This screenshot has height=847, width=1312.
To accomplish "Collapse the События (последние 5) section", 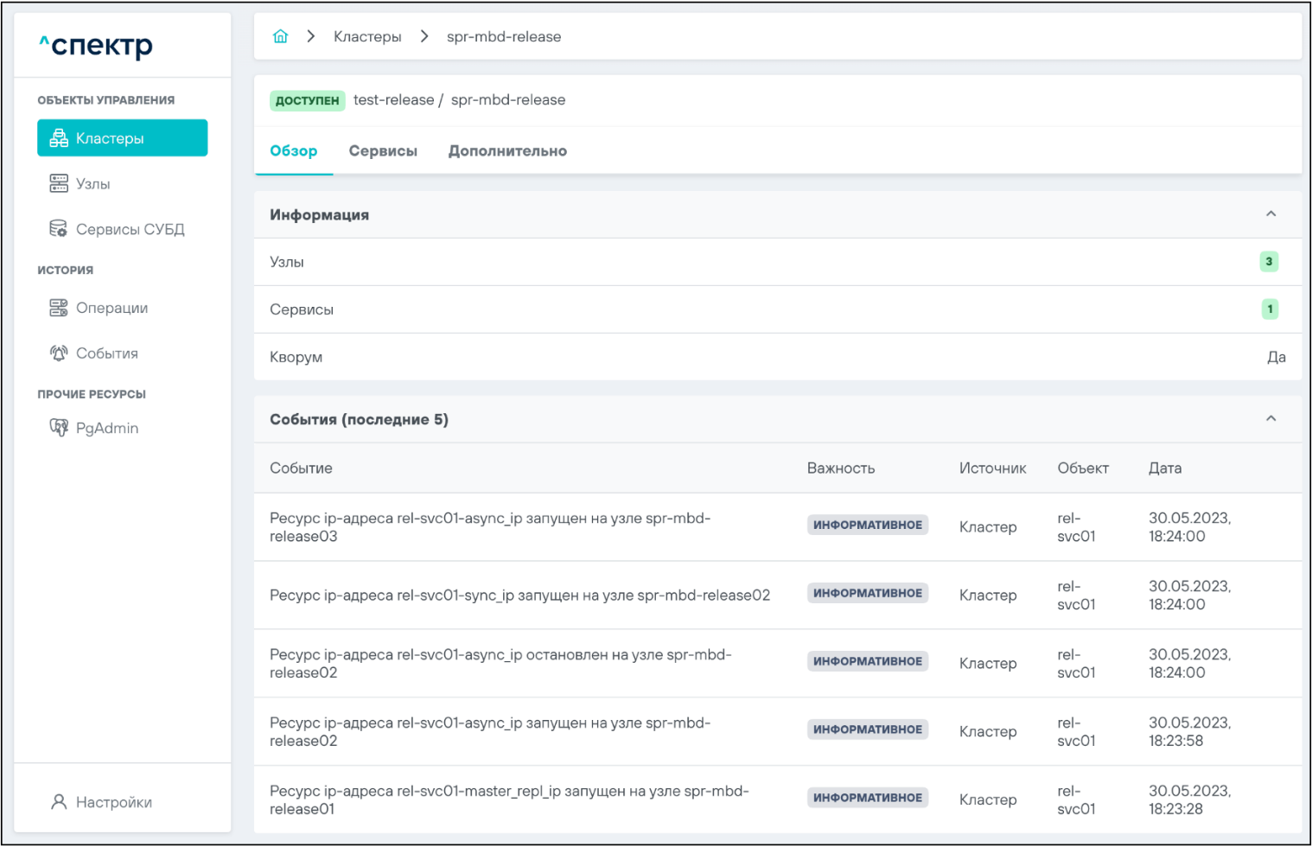I will click(1271, 419).
